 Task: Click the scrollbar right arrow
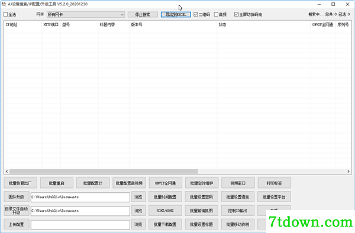tap(348, 171)
